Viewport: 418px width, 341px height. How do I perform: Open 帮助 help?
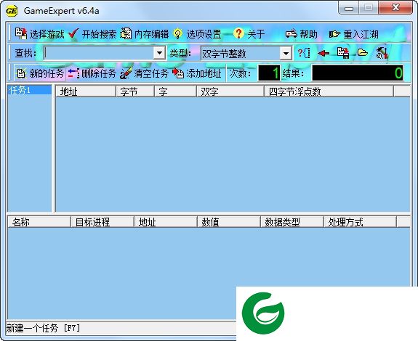pyautogui.click(x=301, y=34)
